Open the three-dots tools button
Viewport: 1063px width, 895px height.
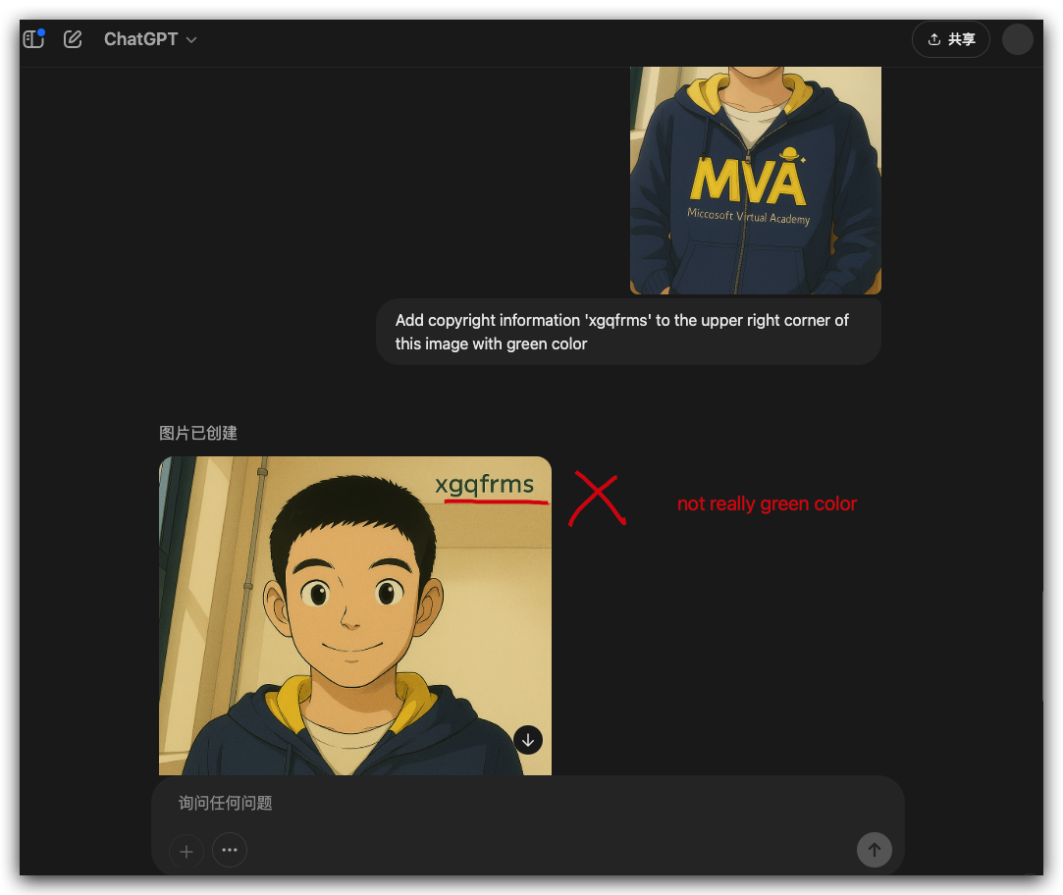[x=229, y=850]
